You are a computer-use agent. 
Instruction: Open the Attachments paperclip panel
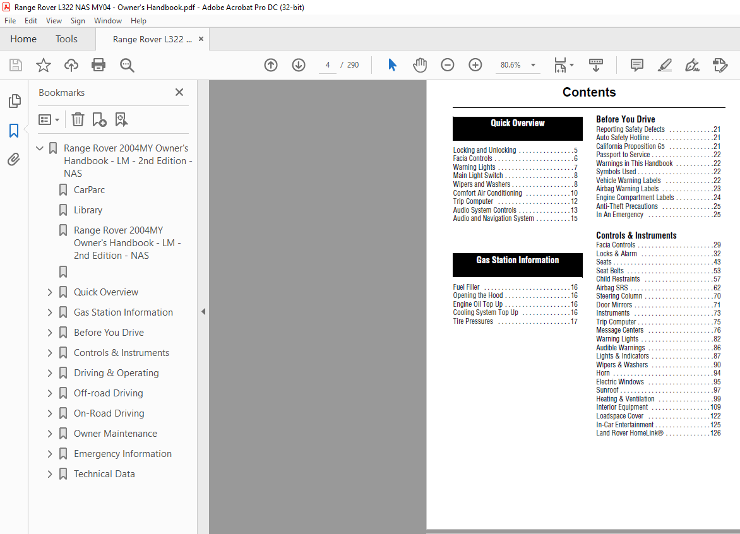tap(14, 160)
